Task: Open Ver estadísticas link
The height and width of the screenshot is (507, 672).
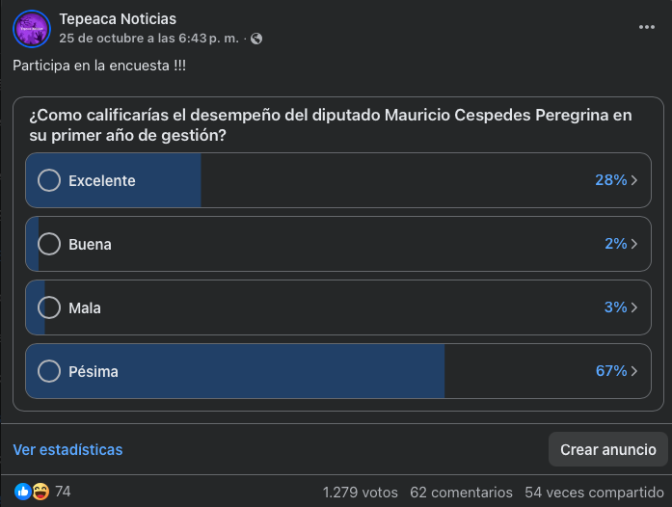Action: (67, 449)
